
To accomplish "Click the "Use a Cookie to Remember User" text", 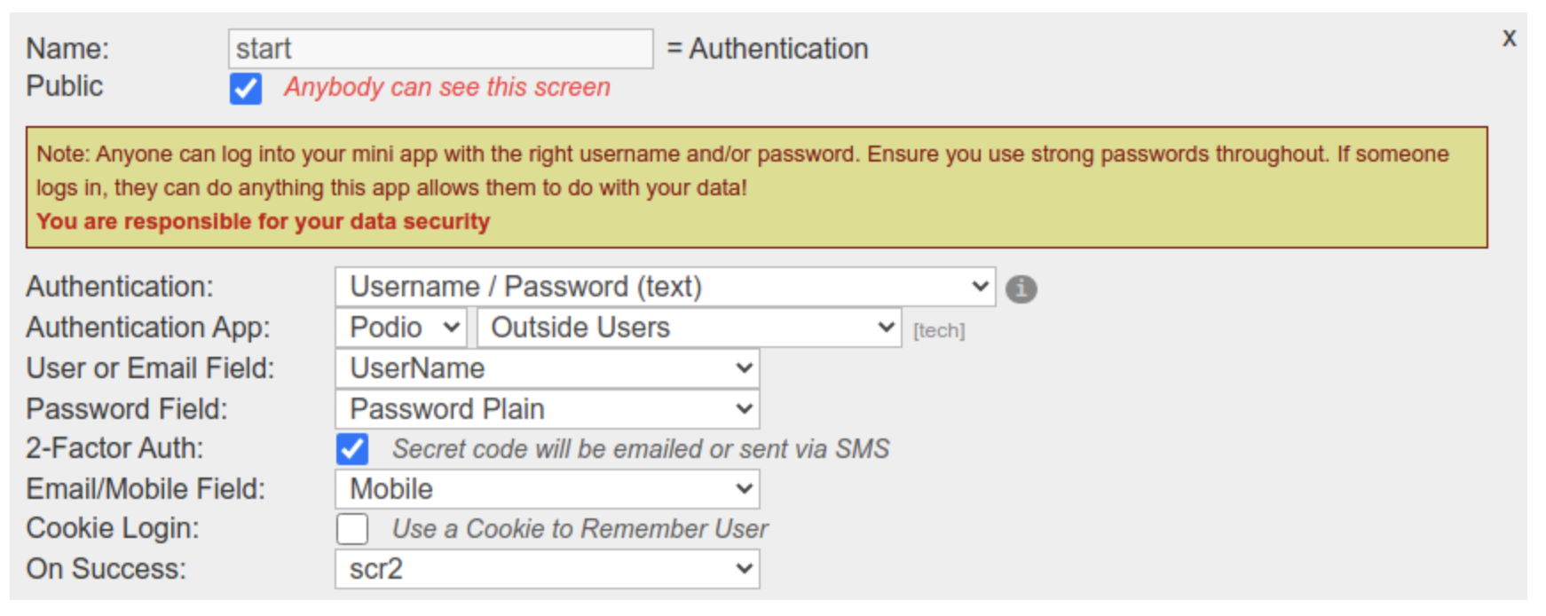I will pos(580,529).
